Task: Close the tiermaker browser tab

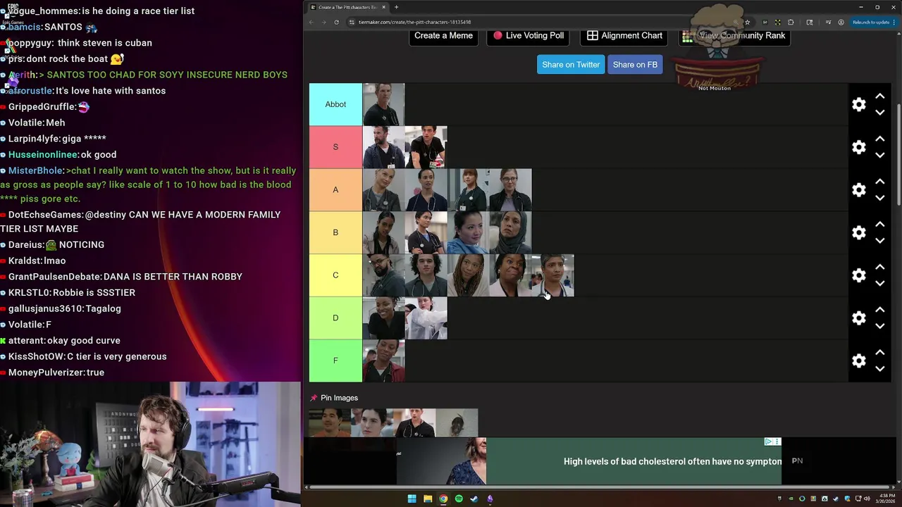Action: [x=383, y=7]
